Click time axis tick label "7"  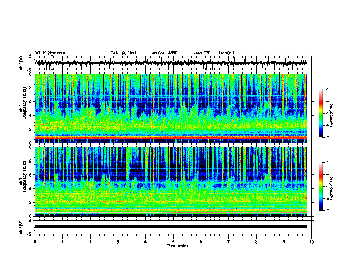point(229,242)
